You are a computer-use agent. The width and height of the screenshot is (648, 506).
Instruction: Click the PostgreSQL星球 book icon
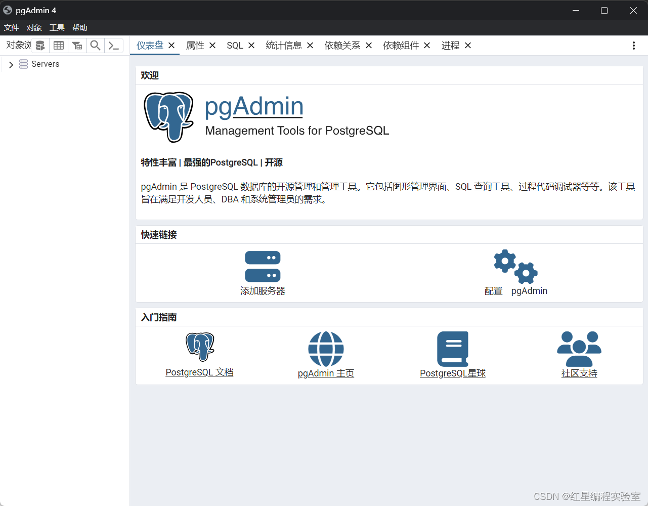[x=453, y=349]
